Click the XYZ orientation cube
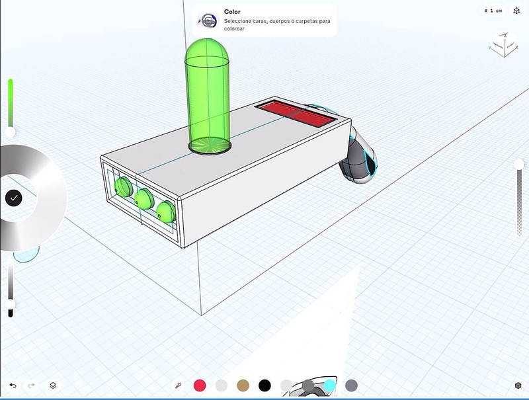 point(504,44)
